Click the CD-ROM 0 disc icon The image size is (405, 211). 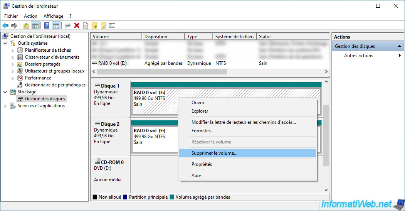[x=97, y=161]
